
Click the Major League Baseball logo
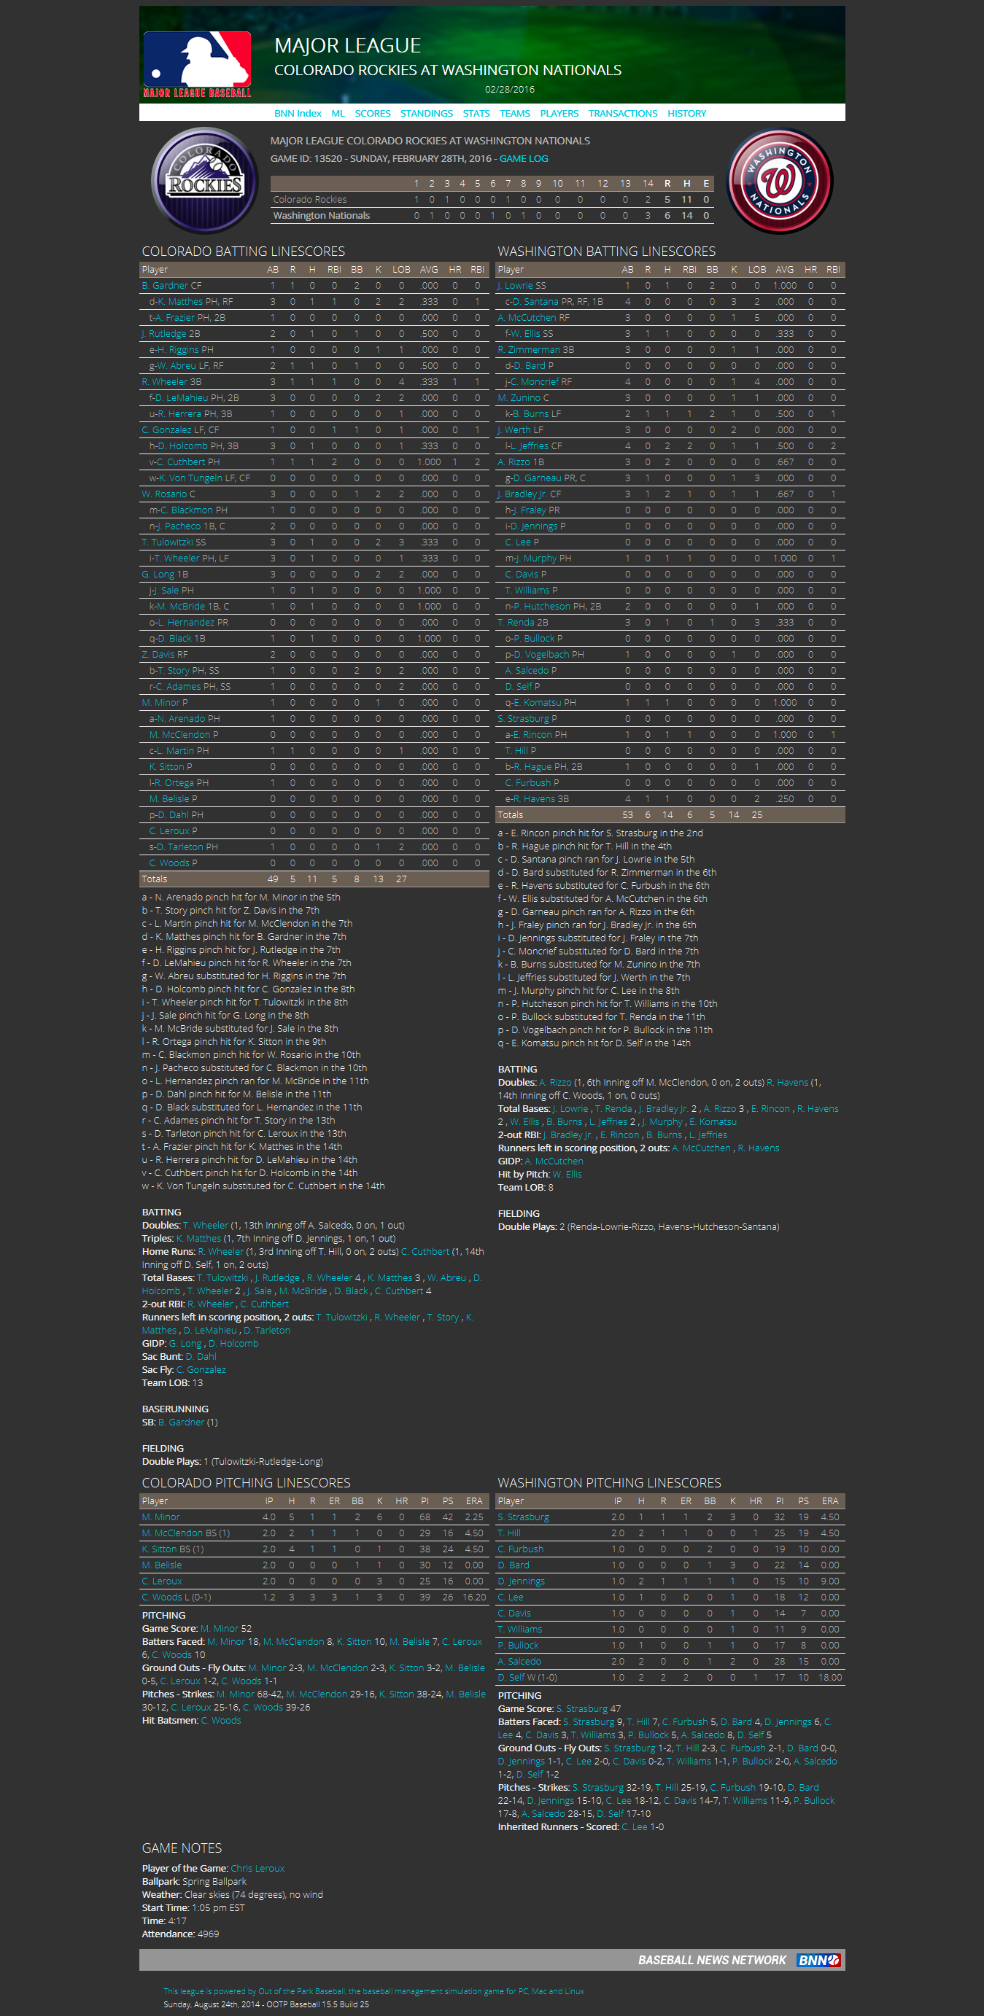(197, 63)
